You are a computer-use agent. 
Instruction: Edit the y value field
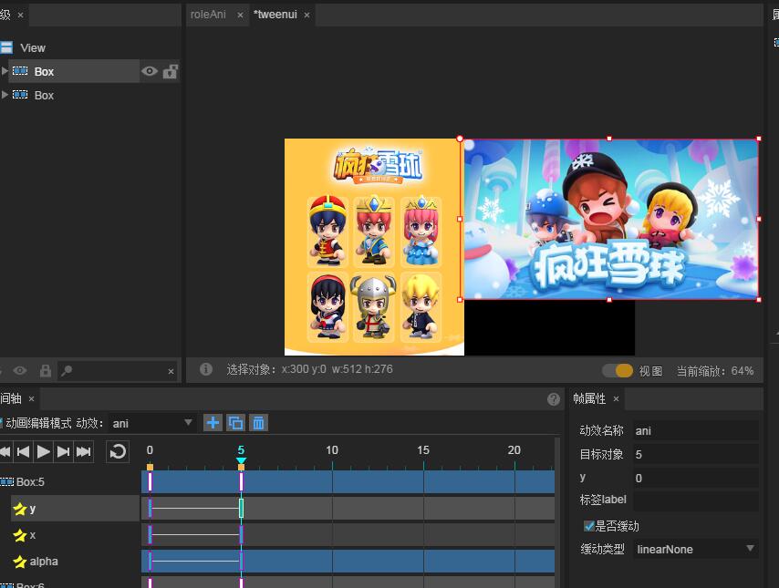point(695,478)
